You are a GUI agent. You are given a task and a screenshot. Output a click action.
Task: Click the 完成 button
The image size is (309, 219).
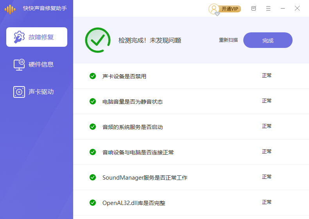click(268, 40)
